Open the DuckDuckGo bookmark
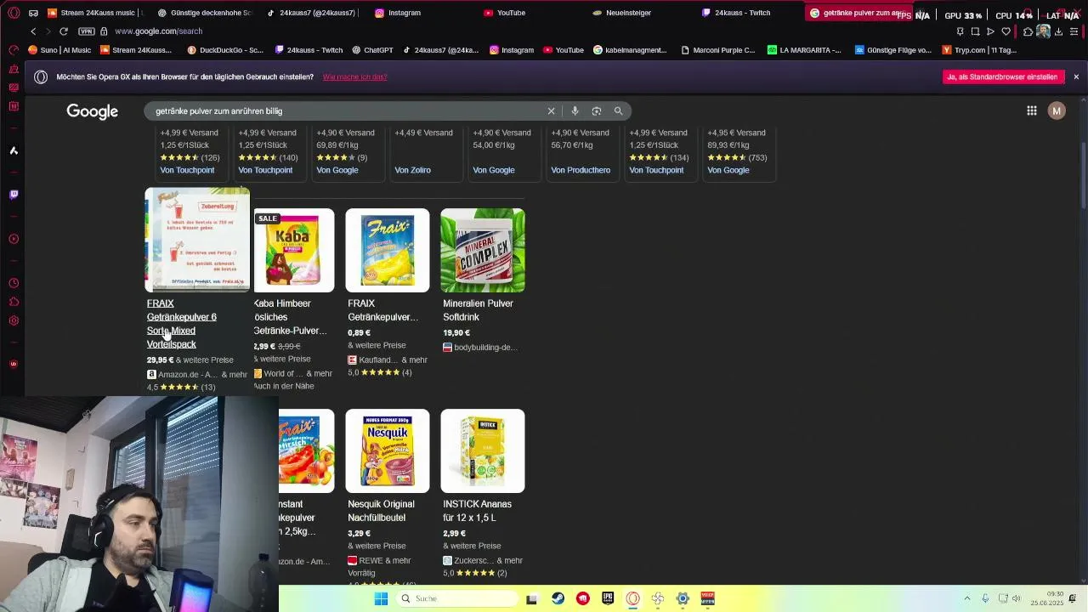 click(225, 50)
